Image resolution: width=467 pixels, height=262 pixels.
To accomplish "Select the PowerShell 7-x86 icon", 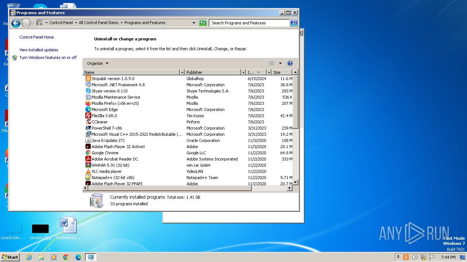I will [x=88, y=128].
